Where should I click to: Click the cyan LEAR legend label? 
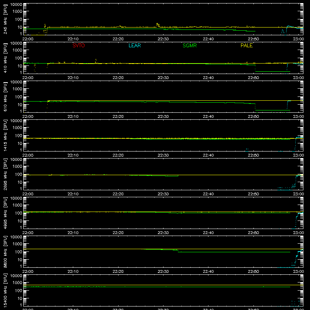click(134, 45)
